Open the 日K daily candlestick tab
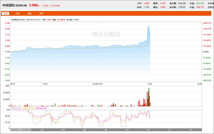The image size is (214, 134). click(x=18, y=14)
